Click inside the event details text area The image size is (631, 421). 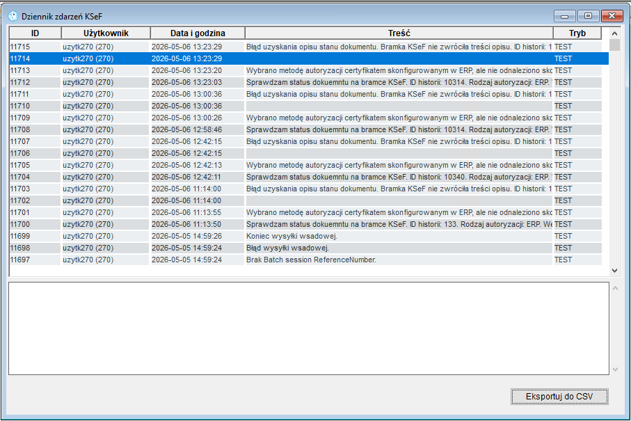click(x=309, y=328)
